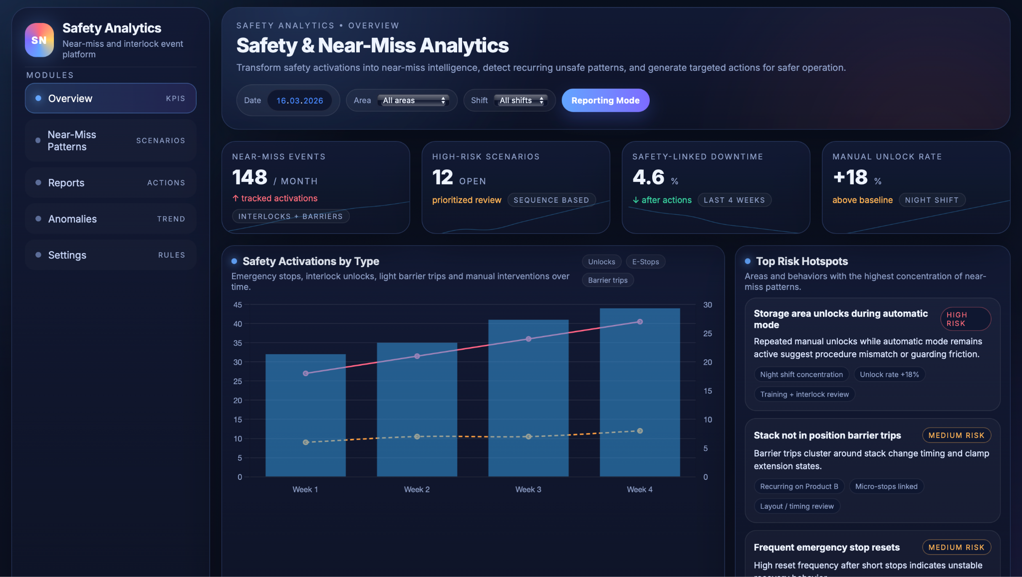Image resolution: width=1022 pixels, height=577 pixels.
Task: Select the HIGH RISK badge
Action: (965, 319)
